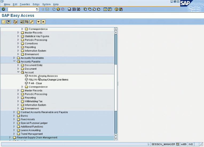Click the First Page icon

coord(85,9)
